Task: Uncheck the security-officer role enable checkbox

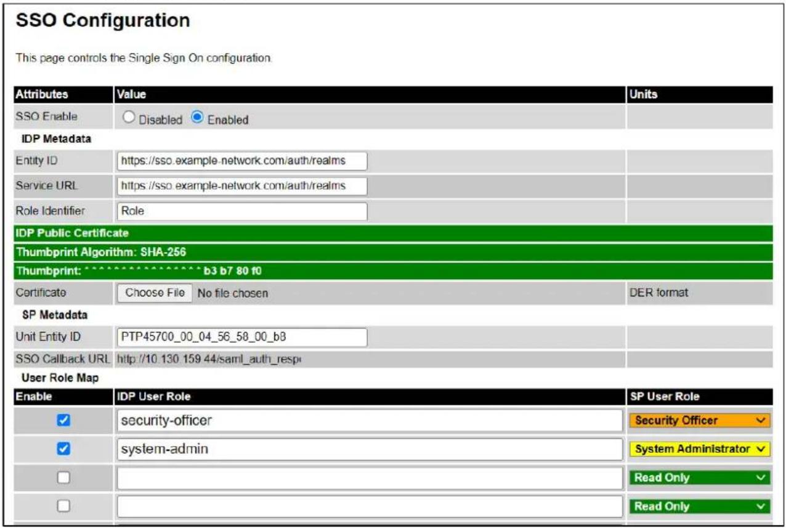Action: click(x=63, y=420)
